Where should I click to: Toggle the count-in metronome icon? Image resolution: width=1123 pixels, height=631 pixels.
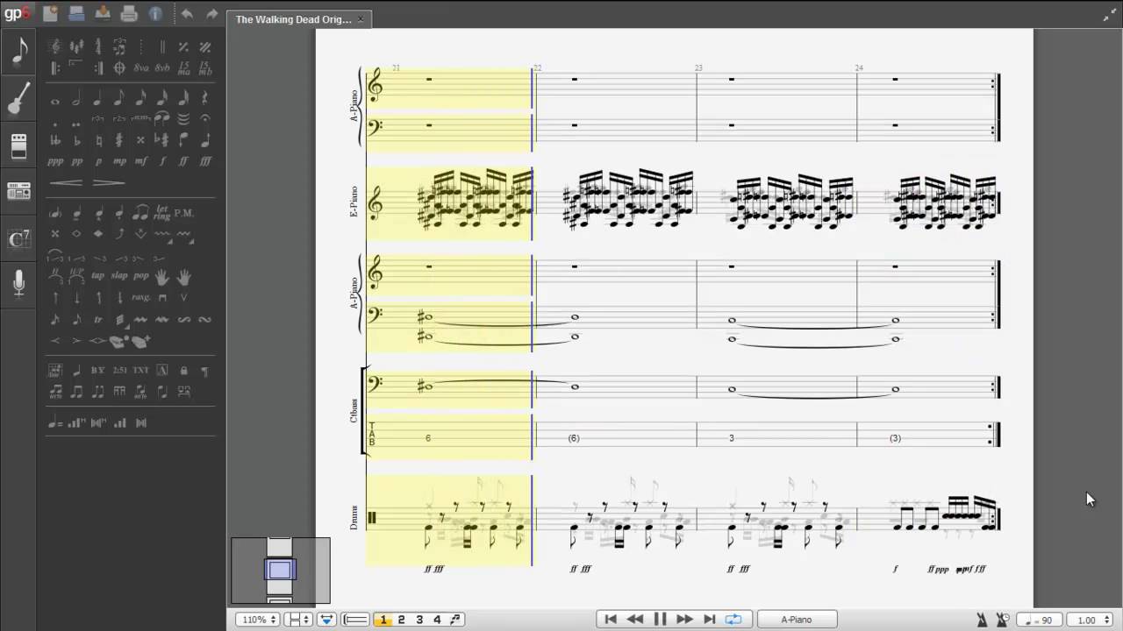click(x=1003, y=620)
